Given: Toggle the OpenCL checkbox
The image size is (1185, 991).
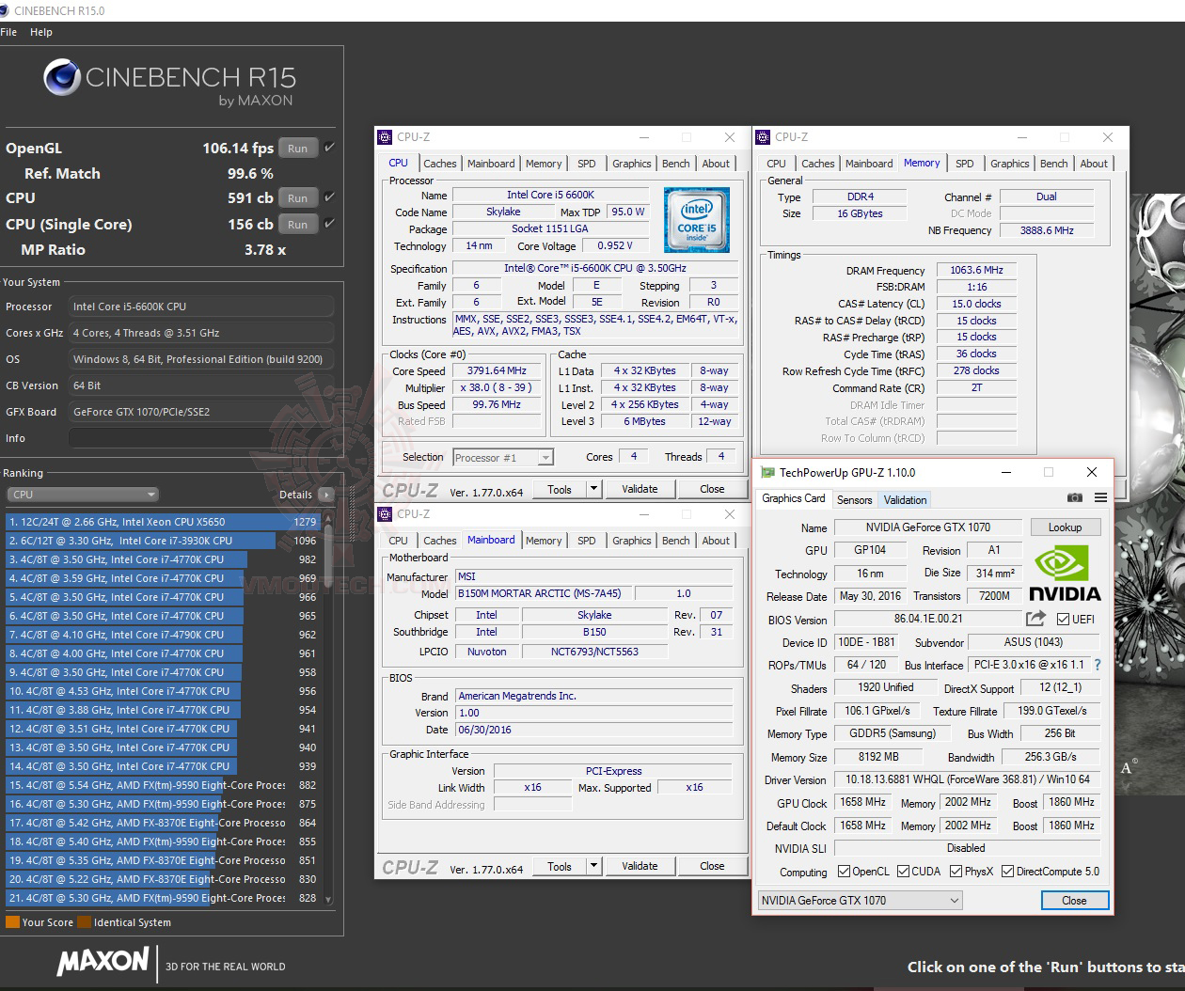Looking at the screenshot, I should 844,872.
